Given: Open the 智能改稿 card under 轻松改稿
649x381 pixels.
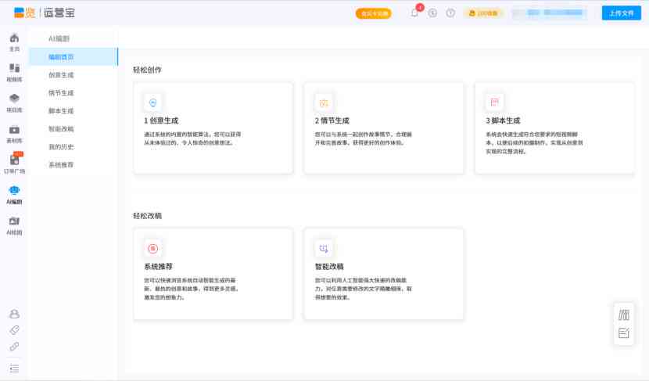Looking at the screenshot, I should pos(384,274).
